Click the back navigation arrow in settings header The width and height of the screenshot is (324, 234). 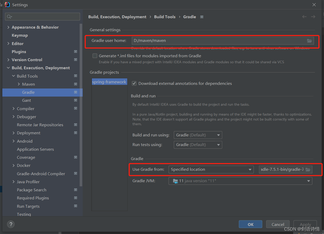click(x=304, y=17)
